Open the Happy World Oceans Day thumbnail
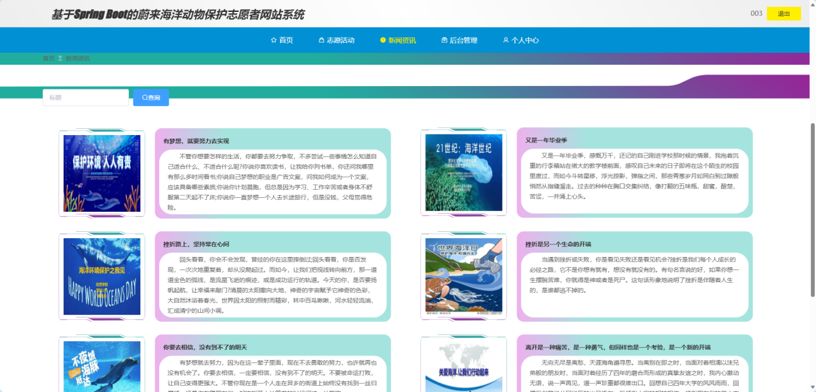The image size is (816, 392). 102,276
